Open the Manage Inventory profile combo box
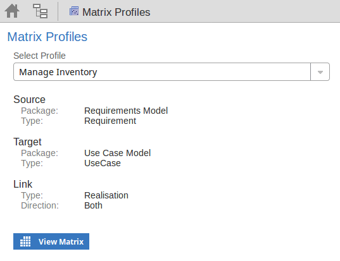Viewport: 340px width, 261px height. tap(172, 72)
